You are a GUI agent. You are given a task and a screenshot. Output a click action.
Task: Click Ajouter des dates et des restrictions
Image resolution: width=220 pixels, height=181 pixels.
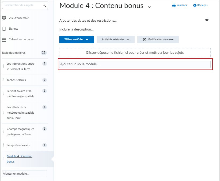coord(88,21)
